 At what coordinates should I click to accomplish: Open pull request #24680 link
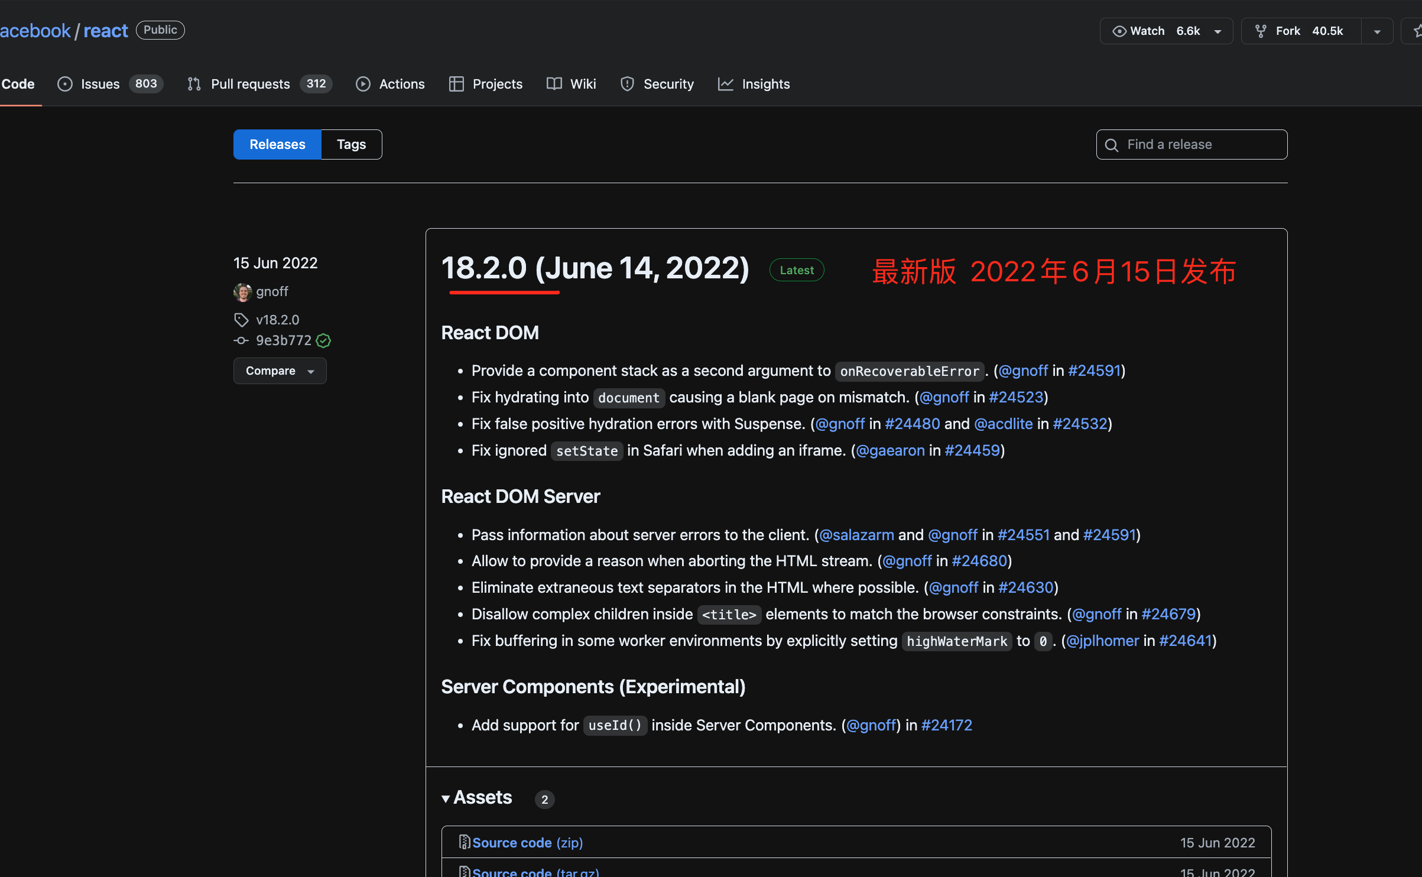(x=979, y=561)
